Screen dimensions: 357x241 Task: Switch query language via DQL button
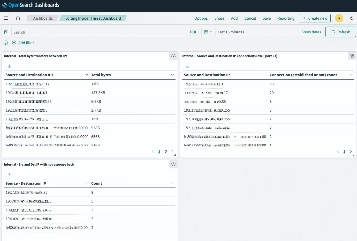click(x=193, y=32)
